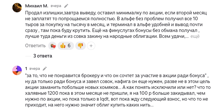Click the edit pencil beside Михаил М.'s timestamp
Image resolution: width=216 pixels, height=110 pixels.
pos(66,6)
